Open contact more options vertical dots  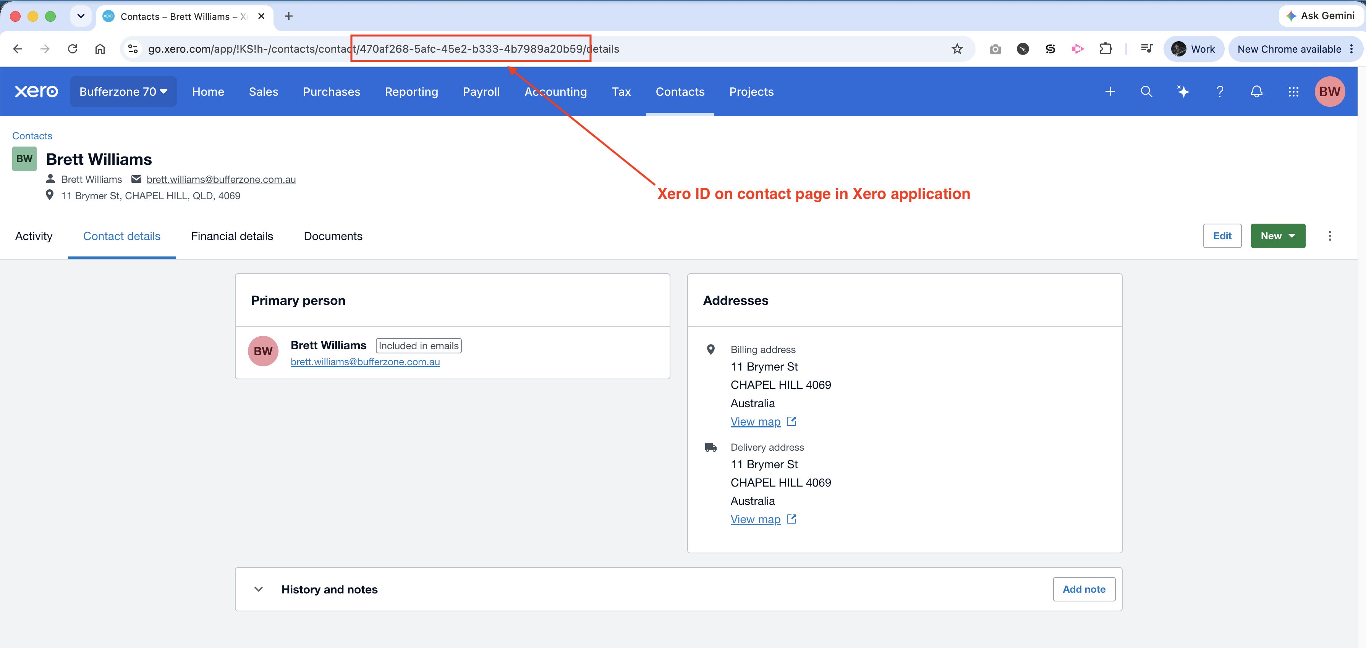1330,236
